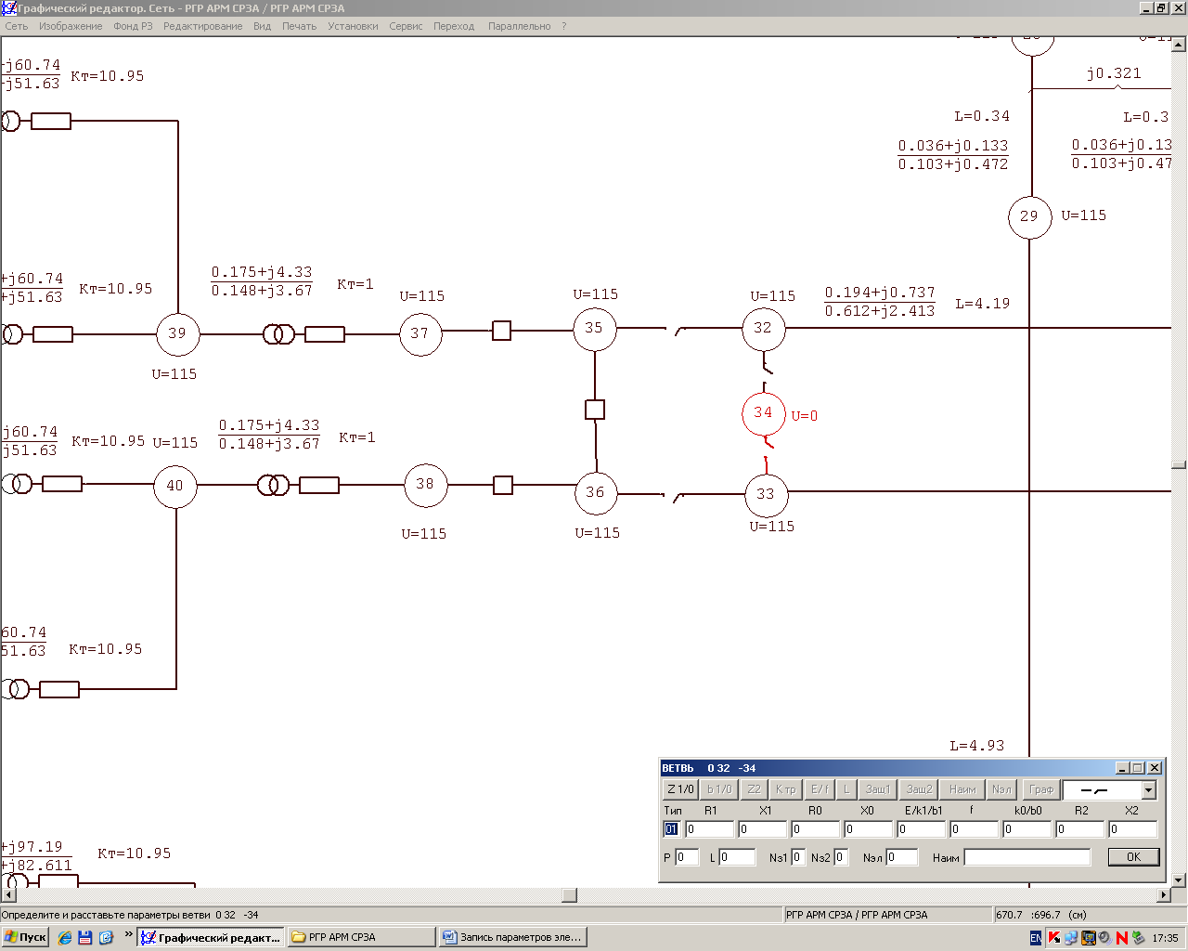1188x951 pixels.
Task: Click the R2 input field
Action: tap(1080, 829)
